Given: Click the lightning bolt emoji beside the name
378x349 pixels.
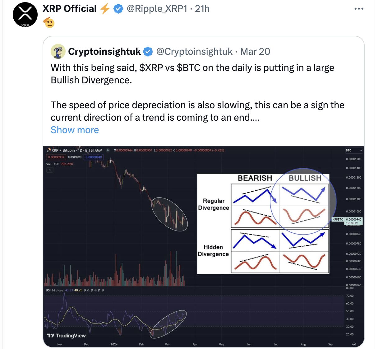Looking at the screenshot, I should (x=105, y=9).
